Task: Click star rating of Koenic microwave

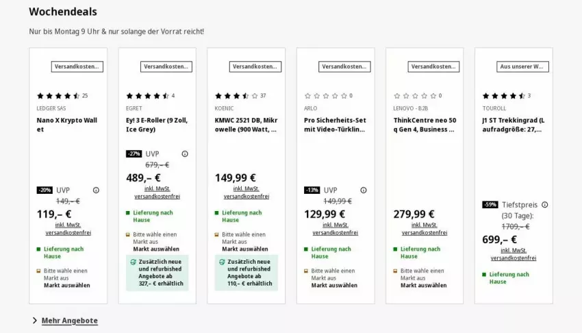Action: click(x=236, y=96)
